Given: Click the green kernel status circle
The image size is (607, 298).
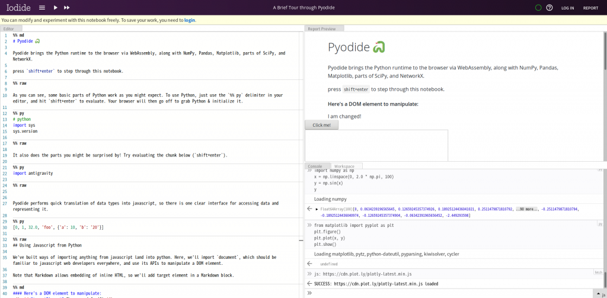Looking at the screenshot, I should [538, 8].
